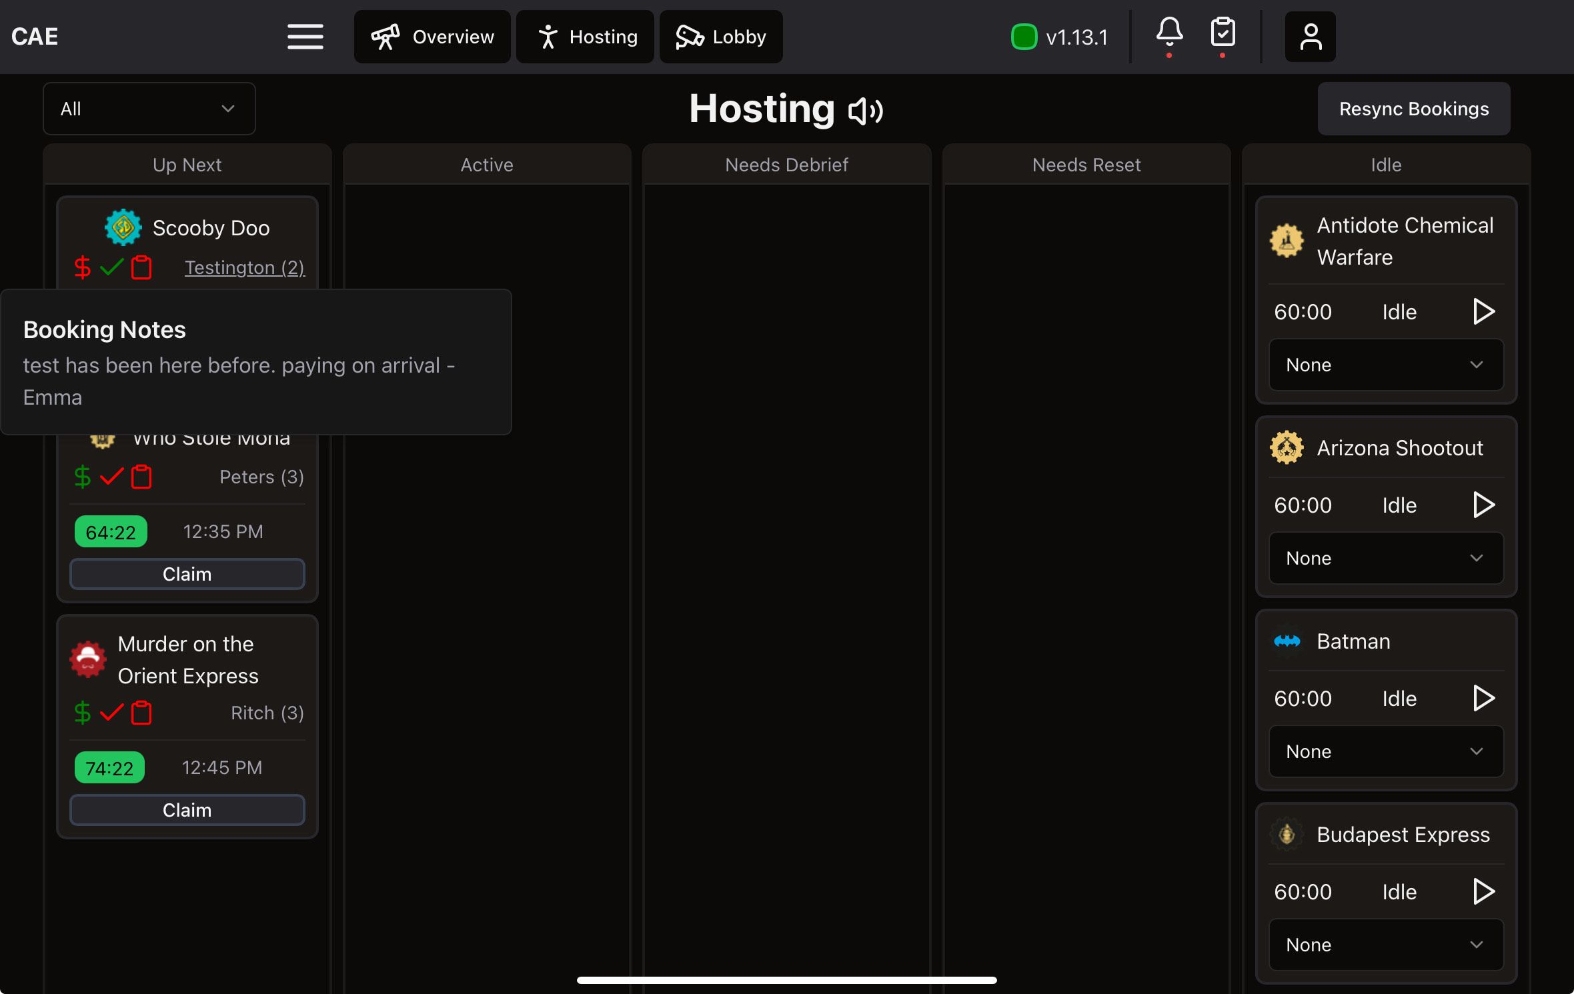Open the notifications bell
Image resolution: width=1574 pixels, height=994 pixels.
(1169, 32)
